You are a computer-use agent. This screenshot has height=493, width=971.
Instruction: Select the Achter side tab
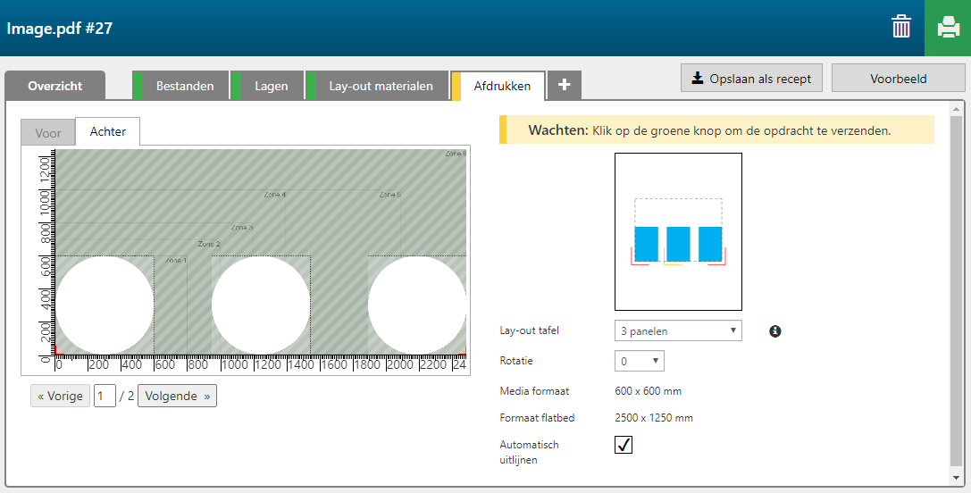point(107,132)
